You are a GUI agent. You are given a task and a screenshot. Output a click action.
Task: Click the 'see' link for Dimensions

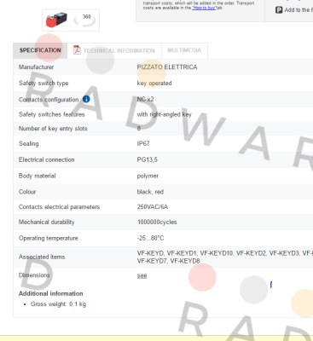(142, 275)
